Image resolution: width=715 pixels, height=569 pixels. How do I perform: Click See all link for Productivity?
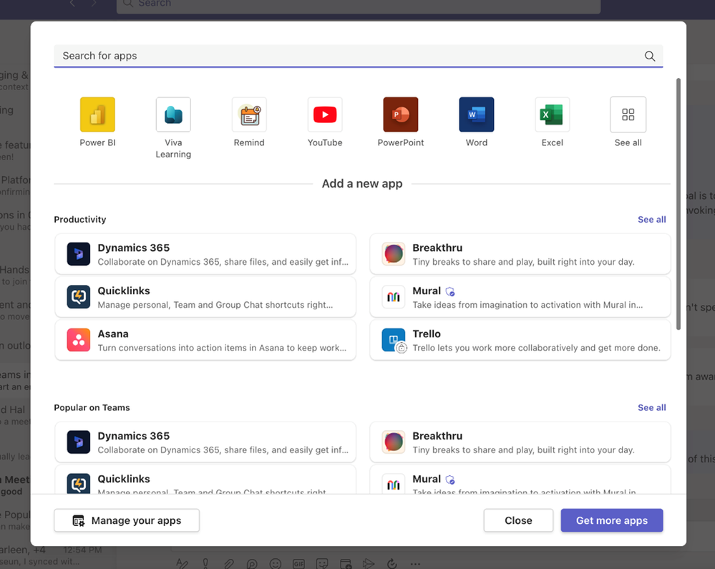click(x=651, y=219)
